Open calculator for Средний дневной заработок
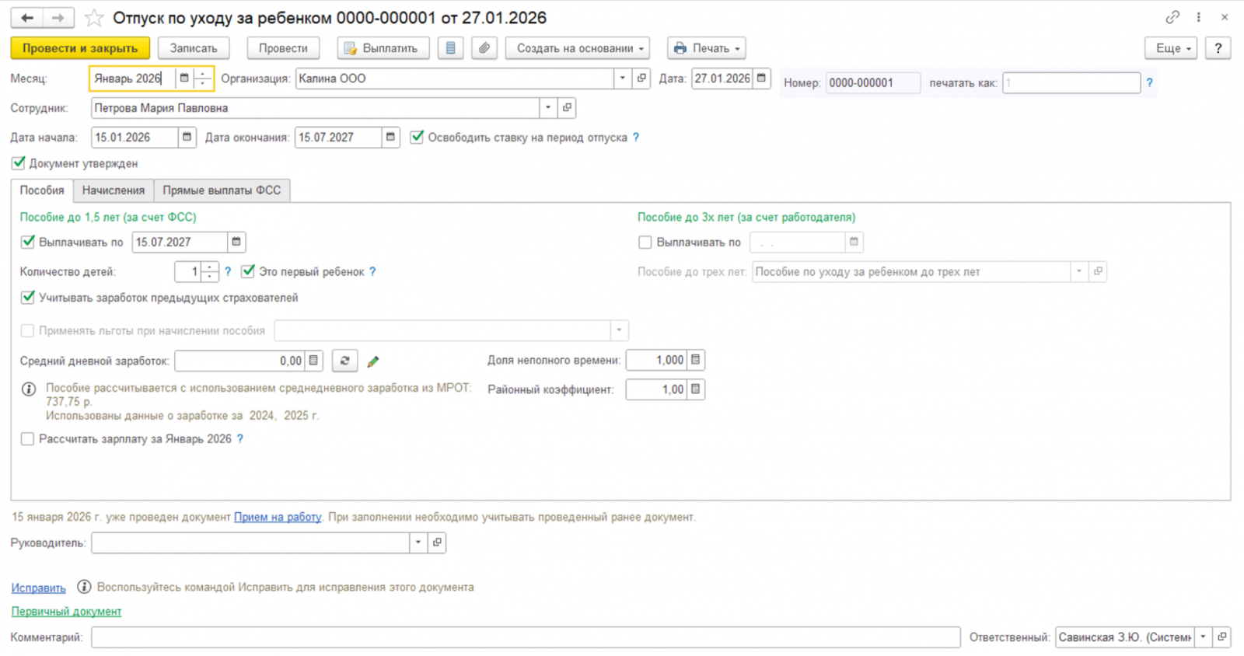1244x656 pixels. click(x=313, y=361)
